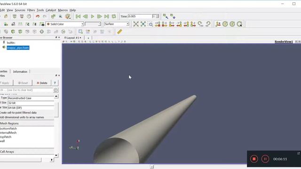The width and height of the screenshot is (301, 169).
Task: Set view direction to +Z
Action: (x=186, y=24)
